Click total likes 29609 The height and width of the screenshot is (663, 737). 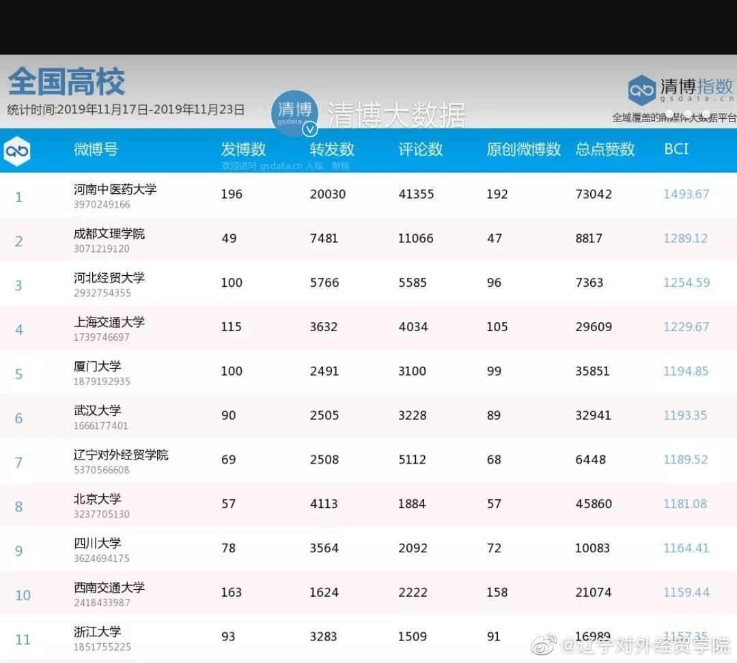tap(594, 326)
